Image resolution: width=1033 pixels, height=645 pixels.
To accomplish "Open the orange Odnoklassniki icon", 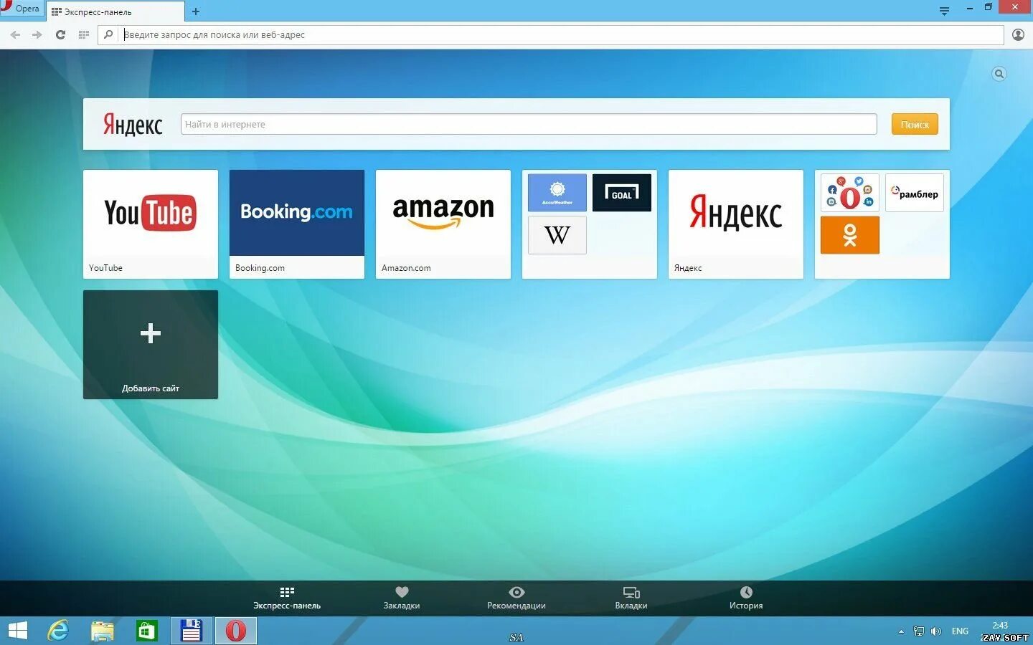I will pos(850,235).
